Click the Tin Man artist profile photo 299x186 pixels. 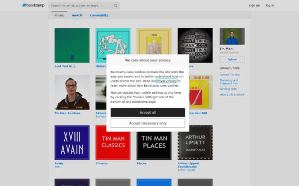(232, 36)
